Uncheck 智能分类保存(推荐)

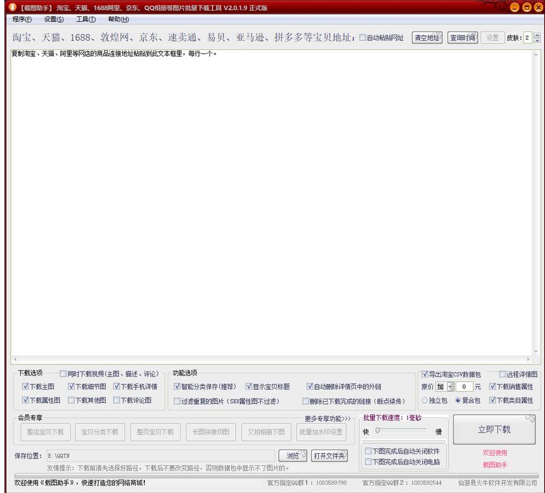tap(178, 387)
